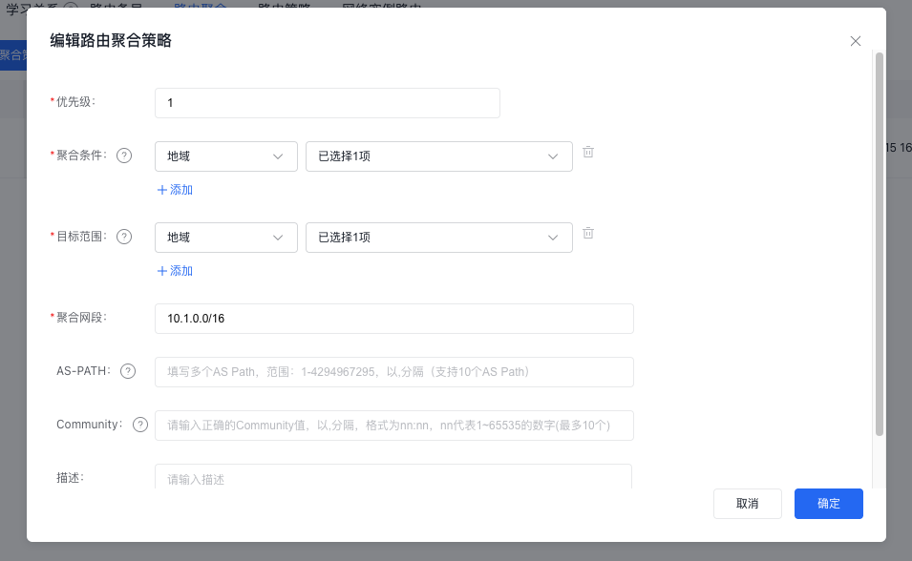Open the 聚合条件 value dropdown showing 已选择1项
This screenshot has height=561, width=912.
click(x=439, y=156)
